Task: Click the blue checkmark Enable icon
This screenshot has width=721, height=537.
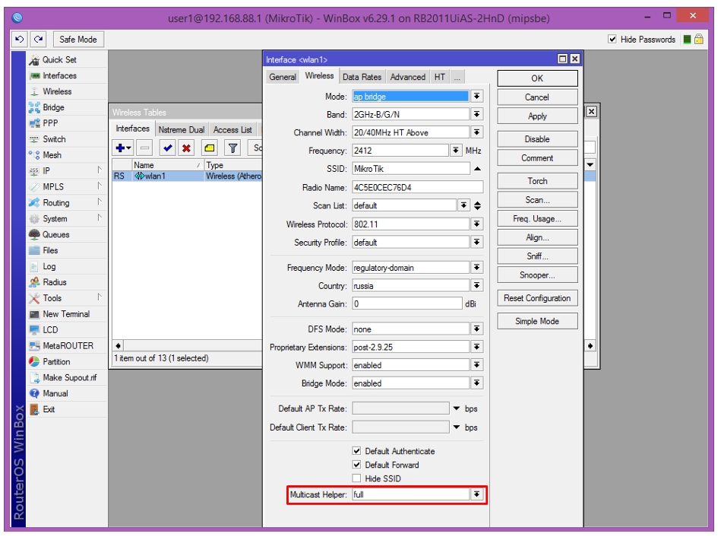Action: (x=167, y=148)
